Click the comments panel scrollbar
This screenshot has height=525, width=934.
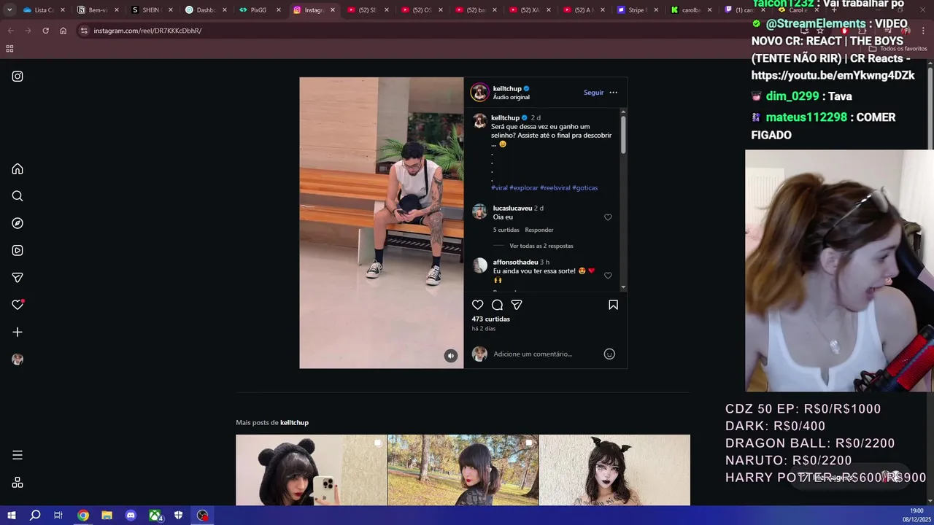[623, 133]
